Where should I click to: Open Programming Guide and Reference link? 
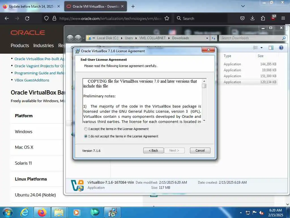39,73
